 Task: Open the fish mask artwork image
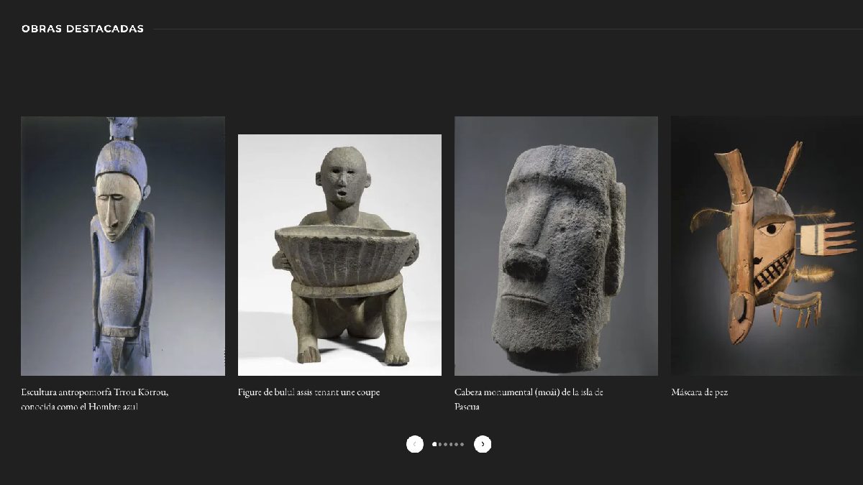pyautogui.click(x=767, y=246)
